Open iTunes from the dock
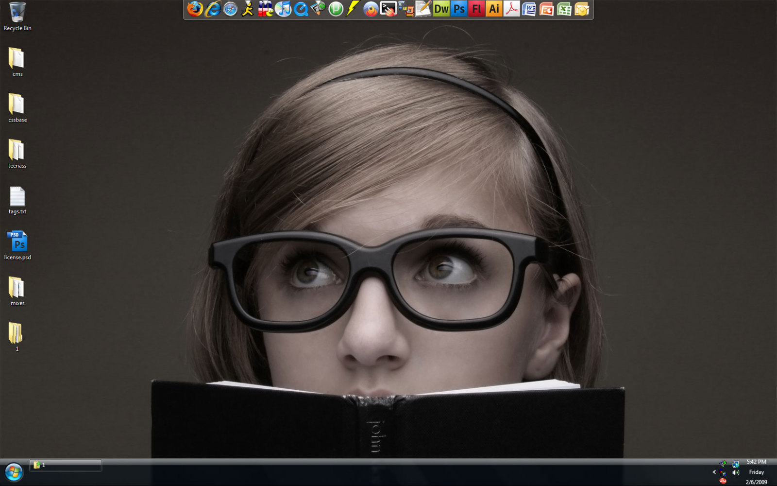 point(283,9)
